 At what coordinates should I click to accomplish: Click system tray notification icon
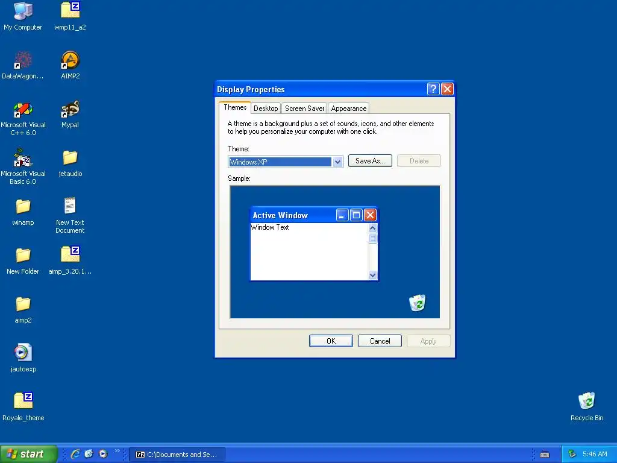click(572, 455)
